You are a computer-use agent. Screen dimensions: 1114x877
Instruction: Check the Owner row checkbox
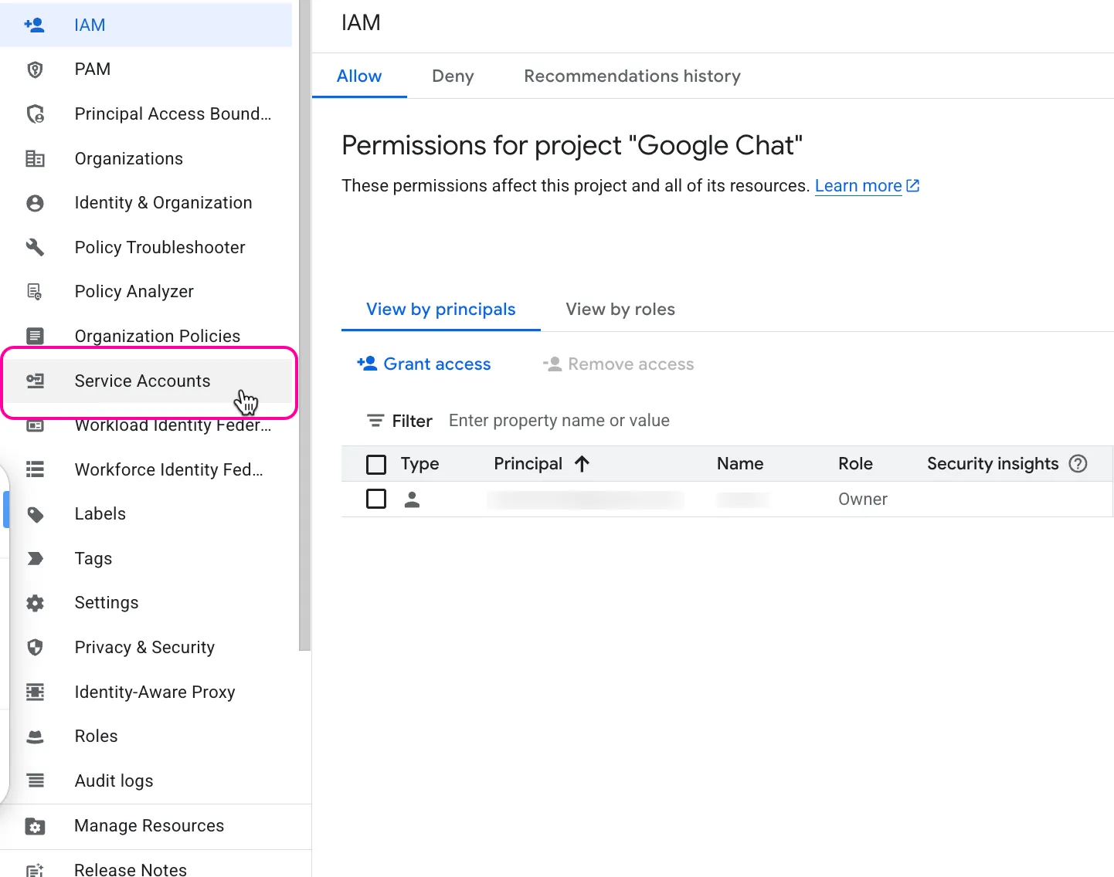pos(376,499)
